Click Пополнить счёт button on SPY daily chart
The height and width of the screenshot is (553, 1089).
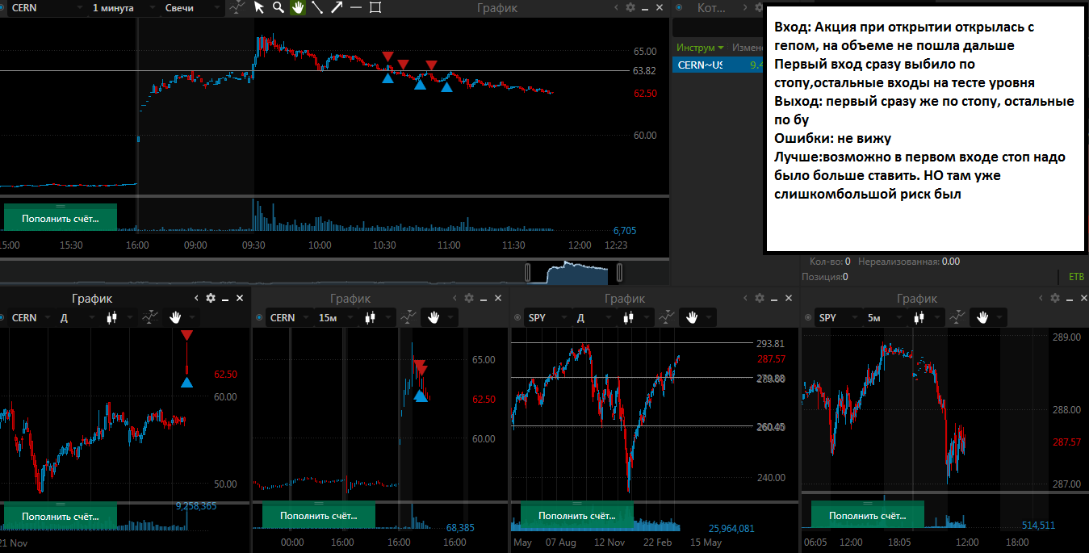click(577, 515)
